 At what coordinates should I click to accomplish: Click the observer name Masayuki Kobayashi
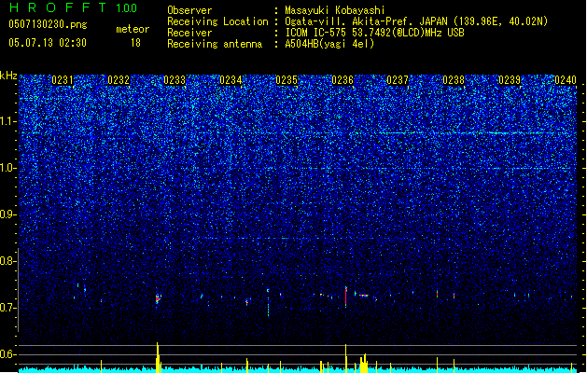[x=335, y=10]
